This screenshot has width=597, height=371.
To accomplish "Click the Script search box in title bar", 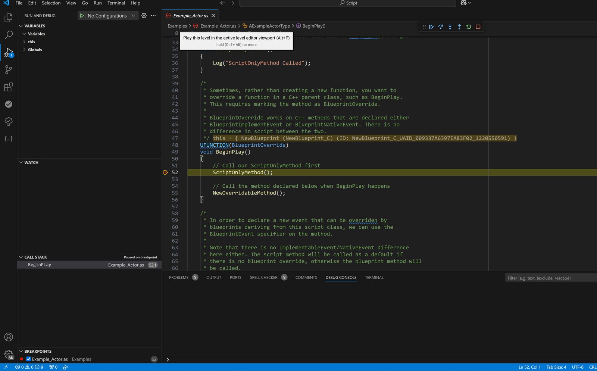I will pos(348,3).
